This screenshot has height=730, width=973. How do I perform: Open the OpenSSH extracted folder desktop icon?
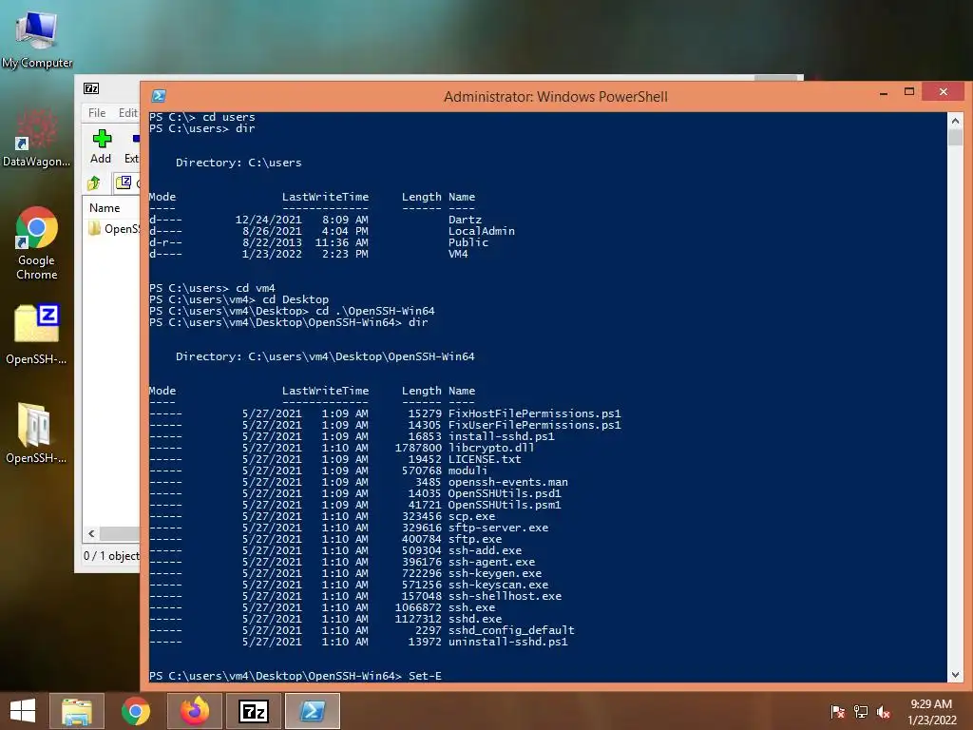pos(37,432)
